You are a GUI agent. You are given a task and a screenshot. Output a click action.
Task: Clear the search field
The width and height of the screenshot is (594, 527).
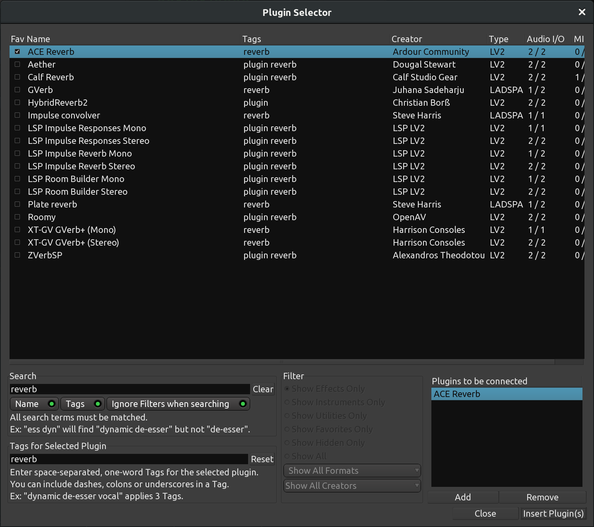(x=263, y=389)
